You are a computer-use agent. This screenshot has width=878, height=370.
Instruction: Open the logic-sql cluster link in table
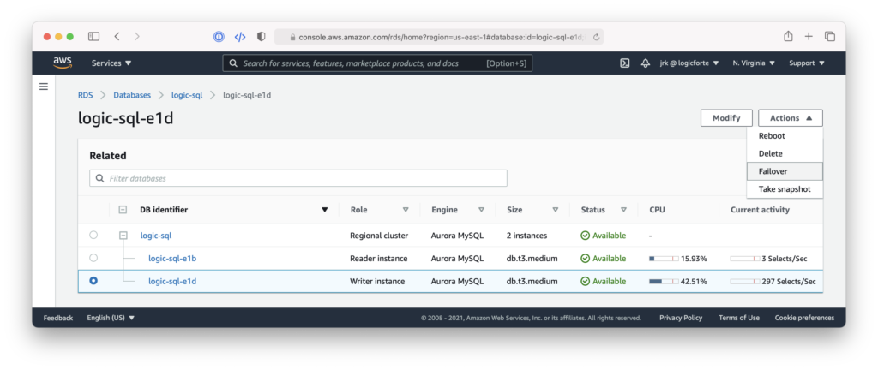pos(156,236)
